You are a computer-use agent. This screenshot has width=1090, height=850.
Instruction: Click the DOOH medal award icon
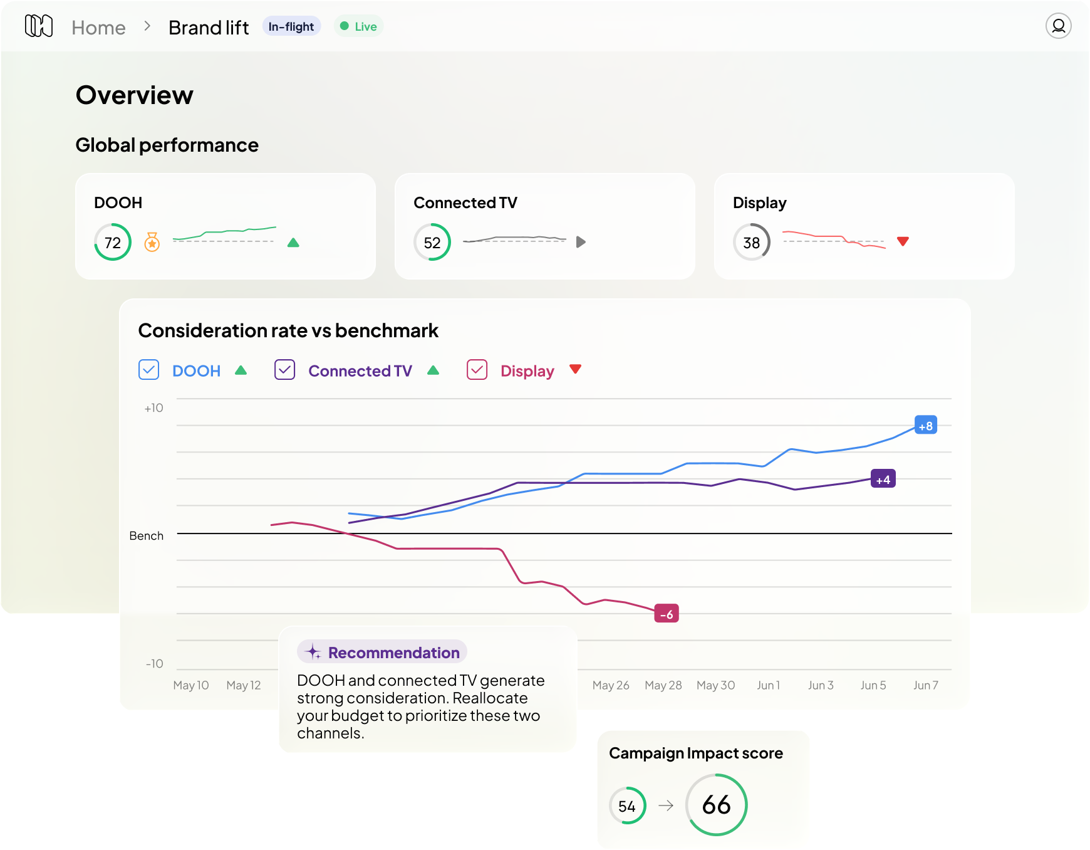[152, 242]
